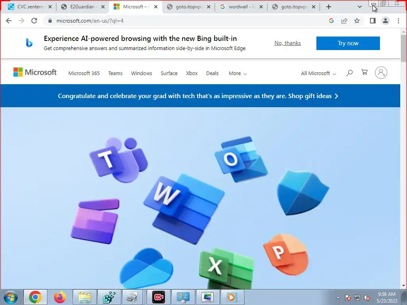Switch to the last goto.itopvpn tab
The height and width of the screenshot is (305, 407).
pyautogui.click(x=294, y=7)
